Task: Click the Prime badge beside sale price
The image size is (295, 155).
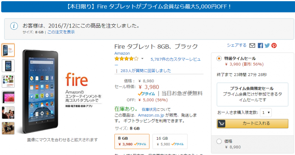Action: point(146,94)
